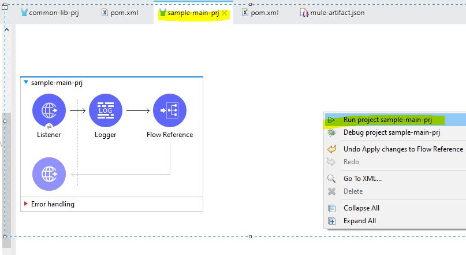Click the sample-main-prj flow title
The height and width of the screenshot is (255, 466).
tap(57, 83)
